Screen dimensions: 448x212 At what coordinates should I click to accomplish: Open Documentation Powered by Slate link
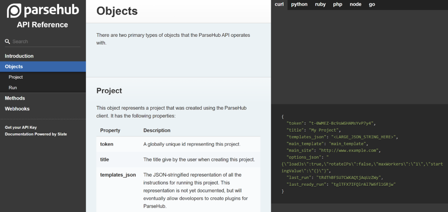tap(36, 134)
